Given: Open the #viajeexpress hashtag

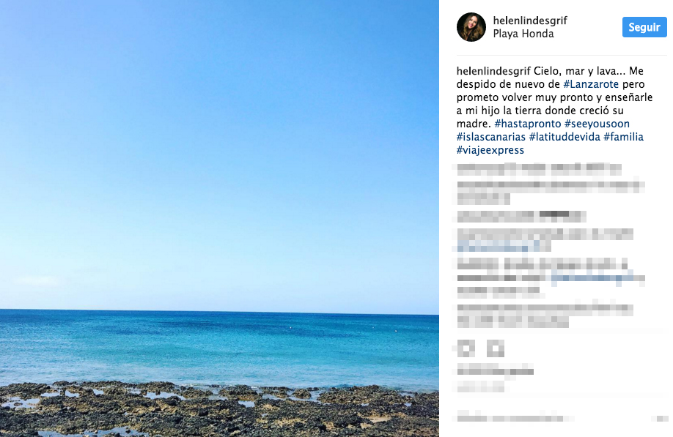Looking at the screenshot, I should (x=490, y=150).
